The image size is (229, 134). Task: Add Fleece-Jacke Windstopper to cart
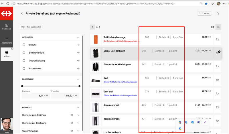pyautogui.click(x=217, y=67)
